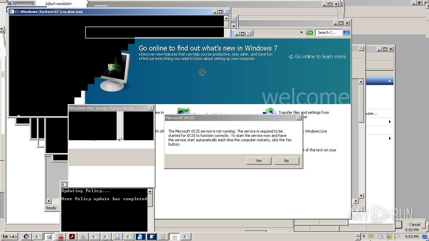This screenshot has height=241, width=429.
Task: Click the 'Computer' window title at top-left
Action: coord(23,4)
